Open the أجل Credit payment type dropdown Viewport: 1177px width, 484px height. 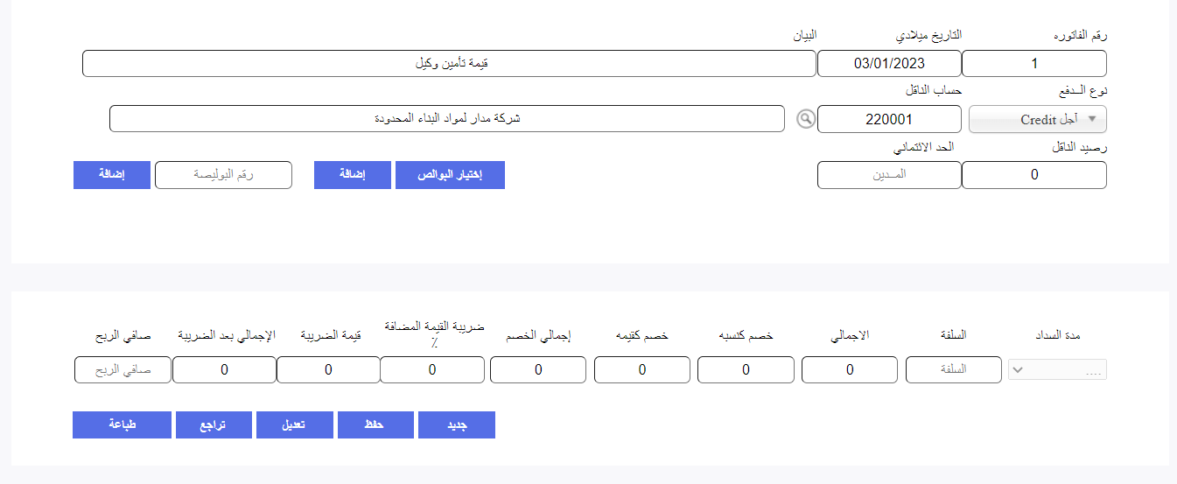pos(1038,119)
